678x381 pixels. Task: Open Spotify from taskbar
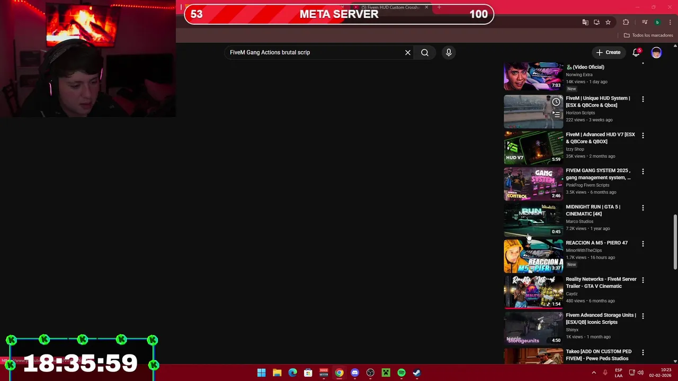402,373
